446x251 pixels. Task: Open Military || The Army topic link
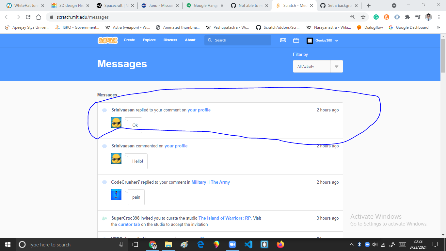(x=211, y=182)
